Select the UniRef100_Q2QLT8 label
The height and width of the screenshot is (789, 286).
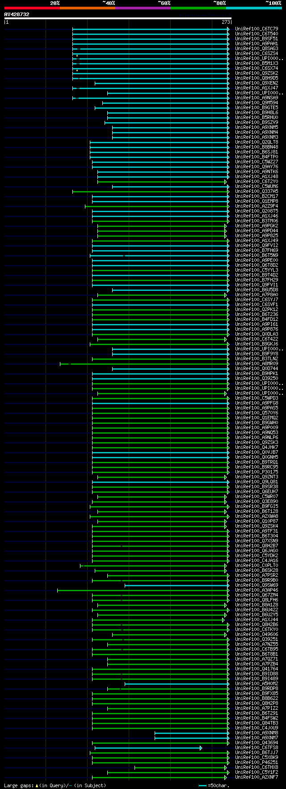tap(257, 142)
